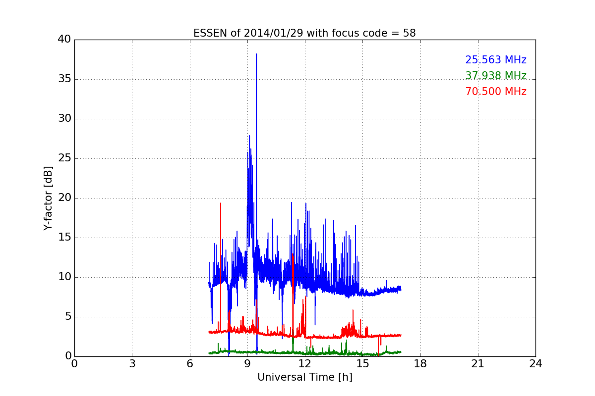Viewport: 595px width, 396px height.
Task: Click the chart title mentioning ESSEN
Action: (304, 33)
